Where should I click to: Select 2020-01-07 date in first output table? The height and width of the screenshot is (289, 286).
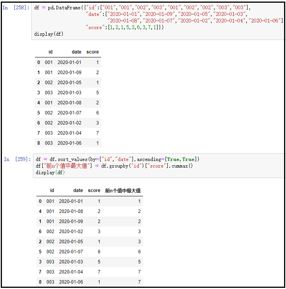(69, 113)
